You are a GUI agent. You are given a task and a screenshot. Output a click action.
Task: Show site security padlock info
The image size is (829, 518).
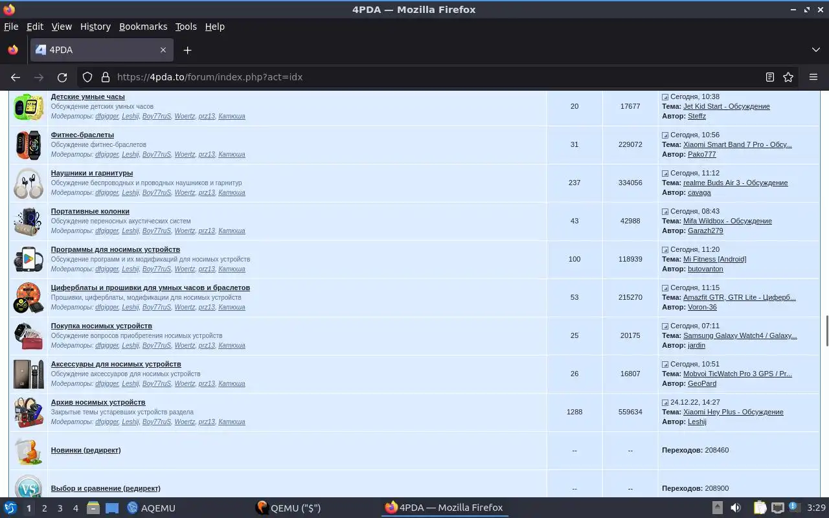click(105, 77)
